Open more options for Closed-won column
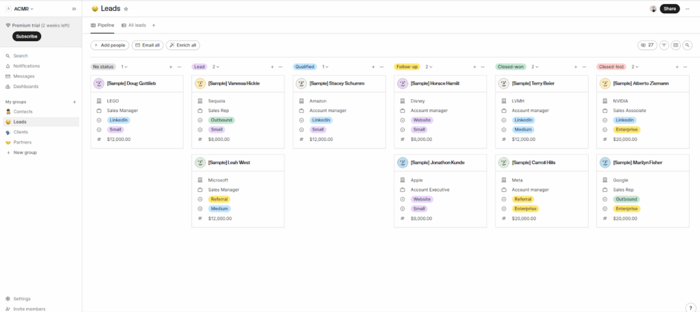Viewport: 700px width, 312px height. pyautogui.click(x=584, y=67)
